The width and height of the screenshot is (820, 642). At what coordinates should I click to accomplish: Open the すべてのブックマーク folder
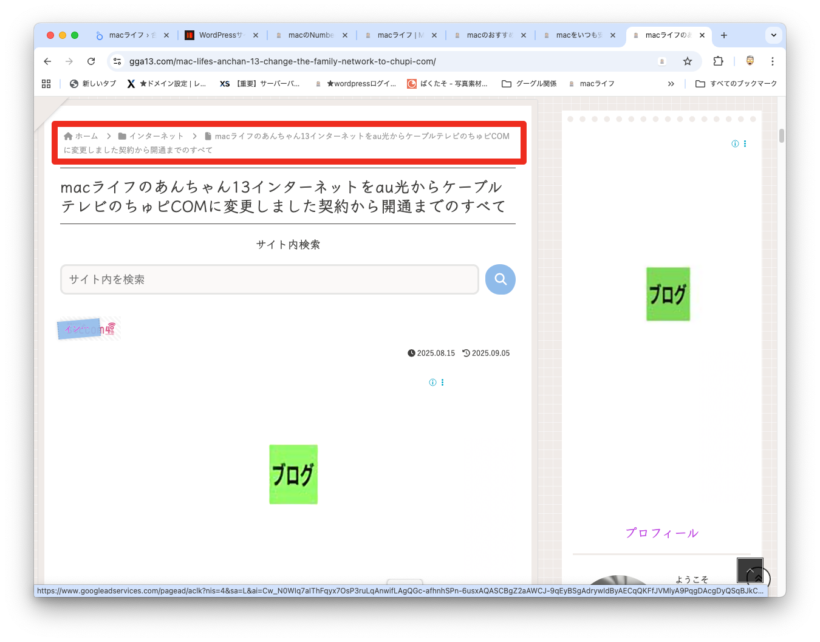click(736, 84)
